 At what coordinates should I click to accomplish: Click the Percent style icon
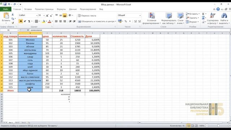pyautogui.click(x=126, y=21)
